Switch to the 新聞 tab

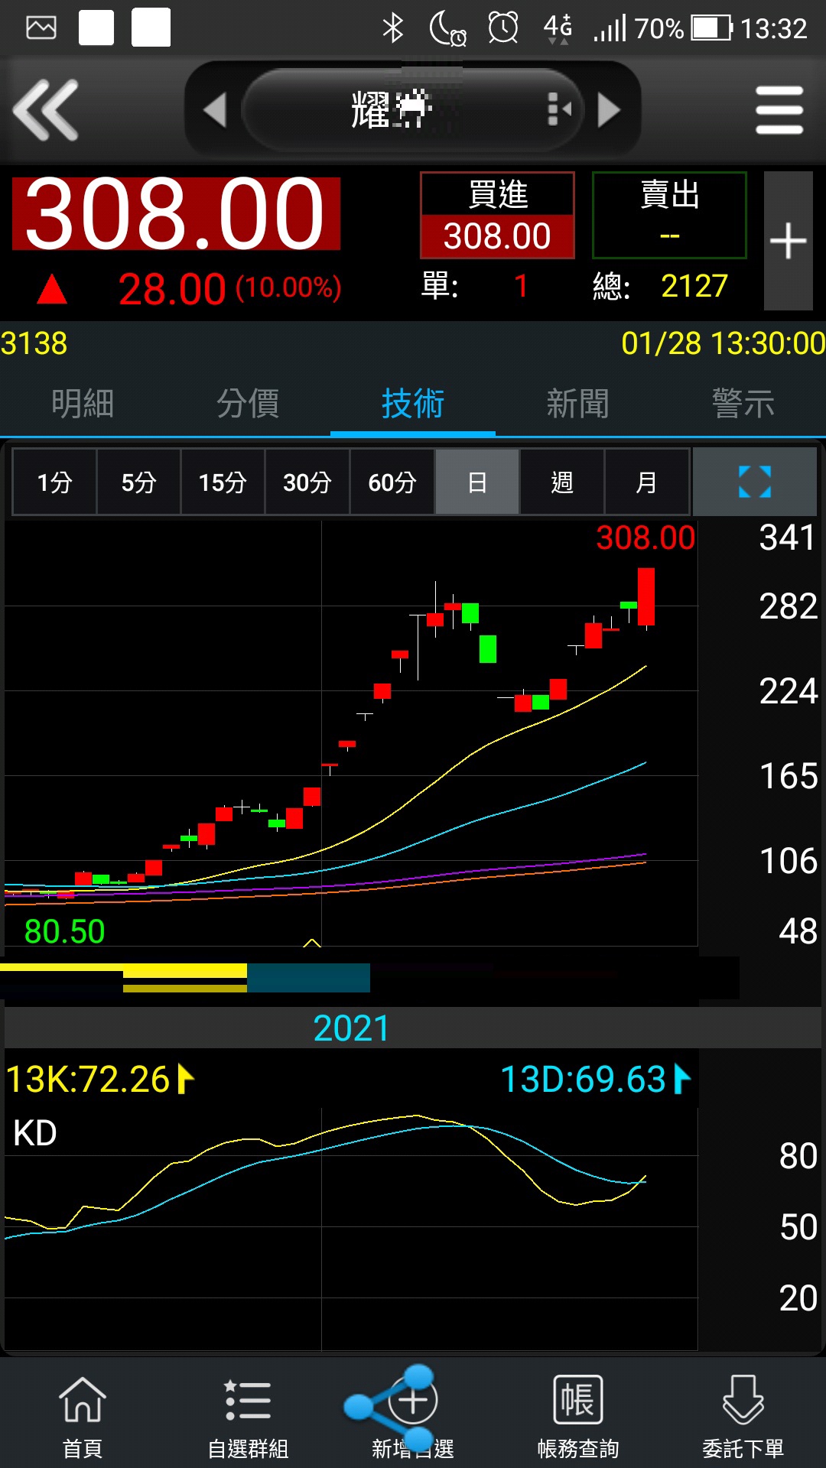click(578, 403)
